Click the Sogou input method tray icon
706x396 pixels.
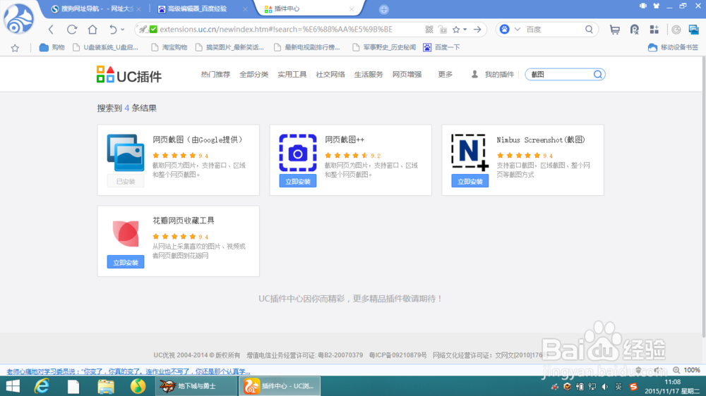click(633, 387)
